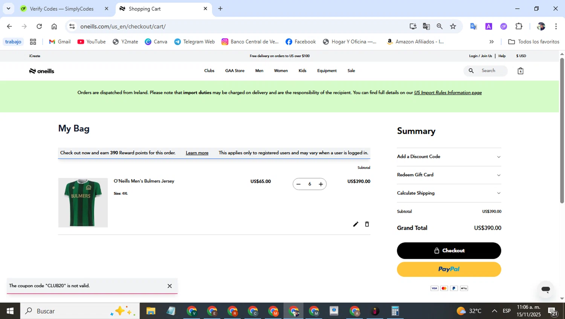Click the search magnifier icon
Viewport: 565px width, 319px height.
coord(471,71)
